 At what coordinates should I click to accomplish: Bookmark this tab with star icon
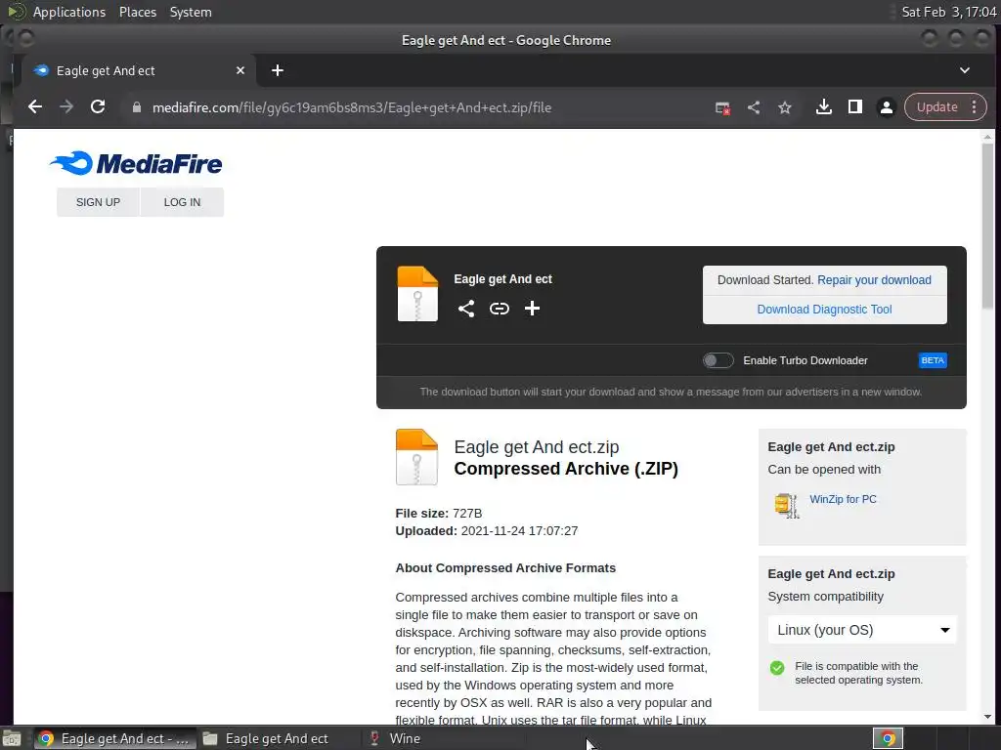pyautogui.click(x=785, y=107)
